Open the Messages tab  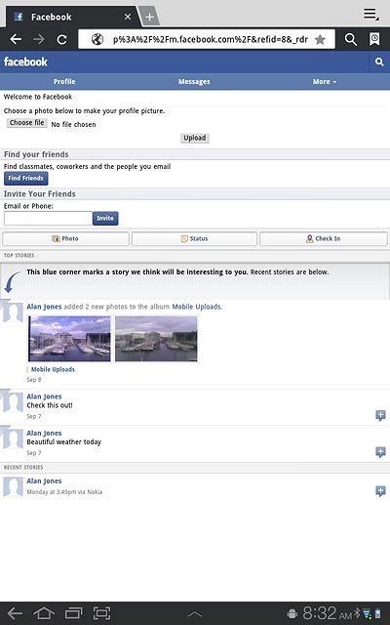[x=194, y=81]
